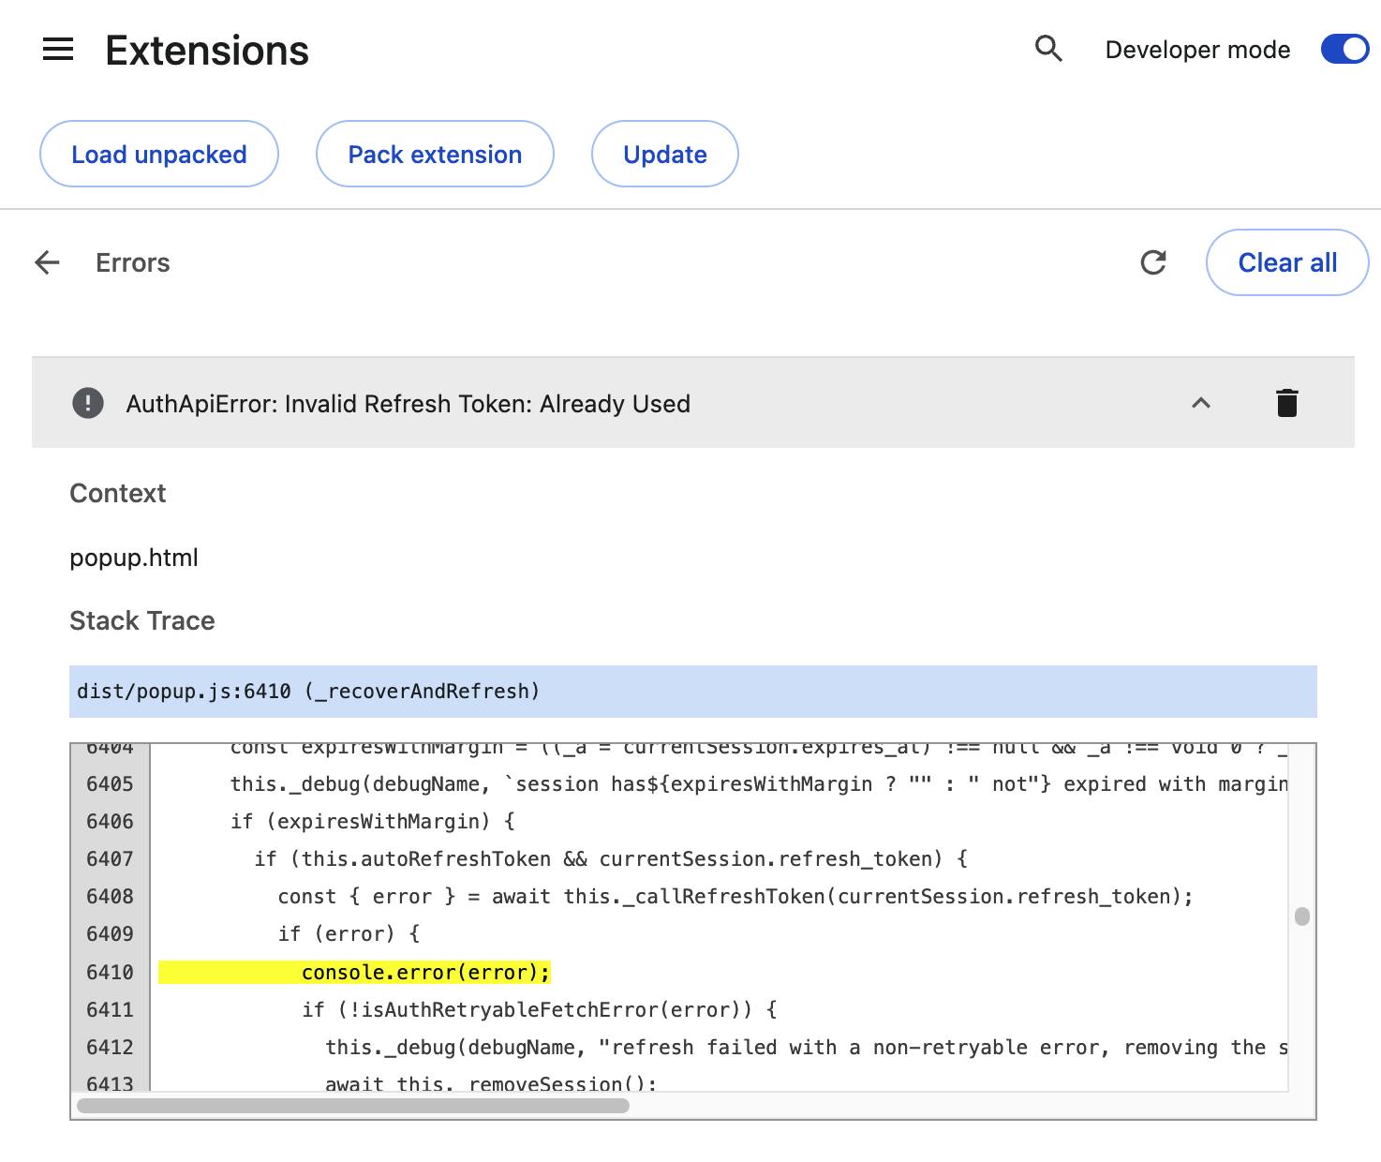Click the Context label

118,493
